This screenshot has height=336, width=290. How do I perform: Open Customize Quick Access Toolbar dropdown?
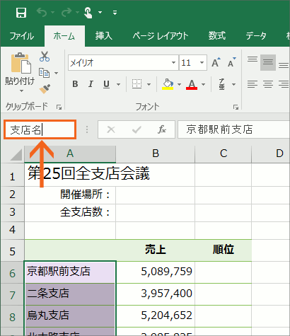[115, 13]
